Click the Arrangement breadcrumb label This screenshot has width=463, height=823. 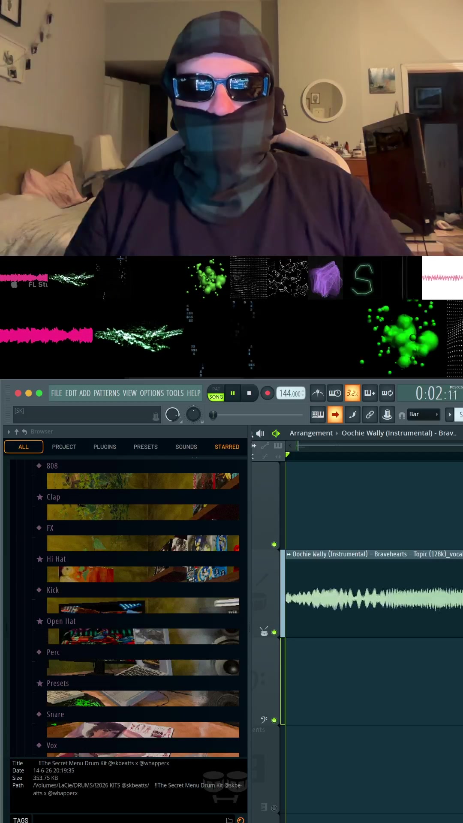coord(311,433)
